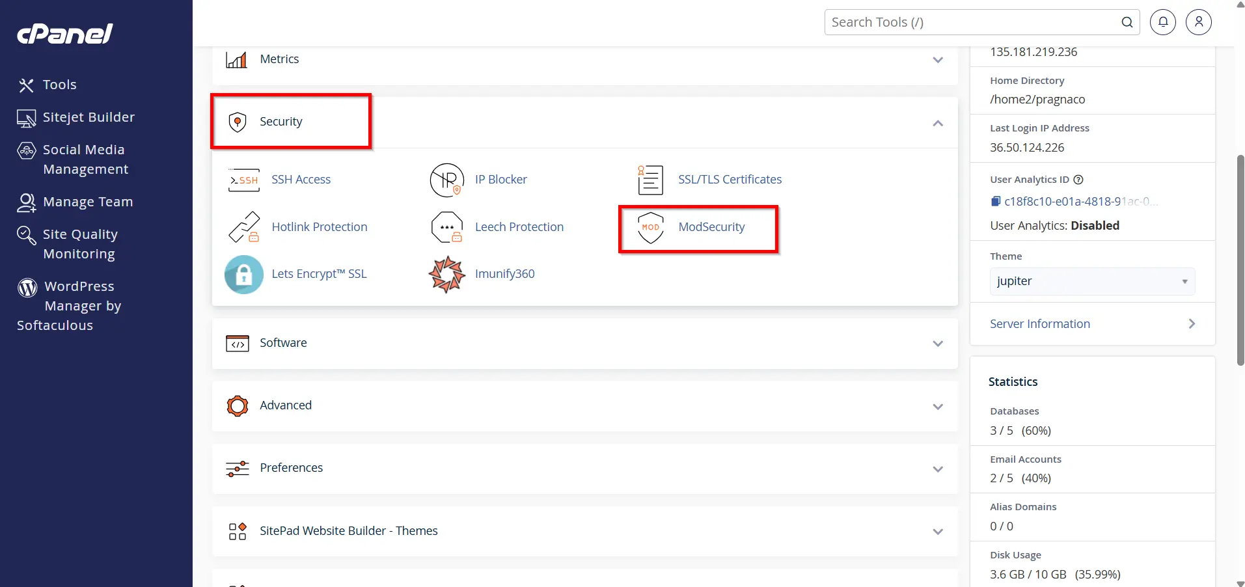Image resolution: width=1245 pixels, height=587 pixels.
Task: Click the Hotlink Protection icon
Action: 245,227
